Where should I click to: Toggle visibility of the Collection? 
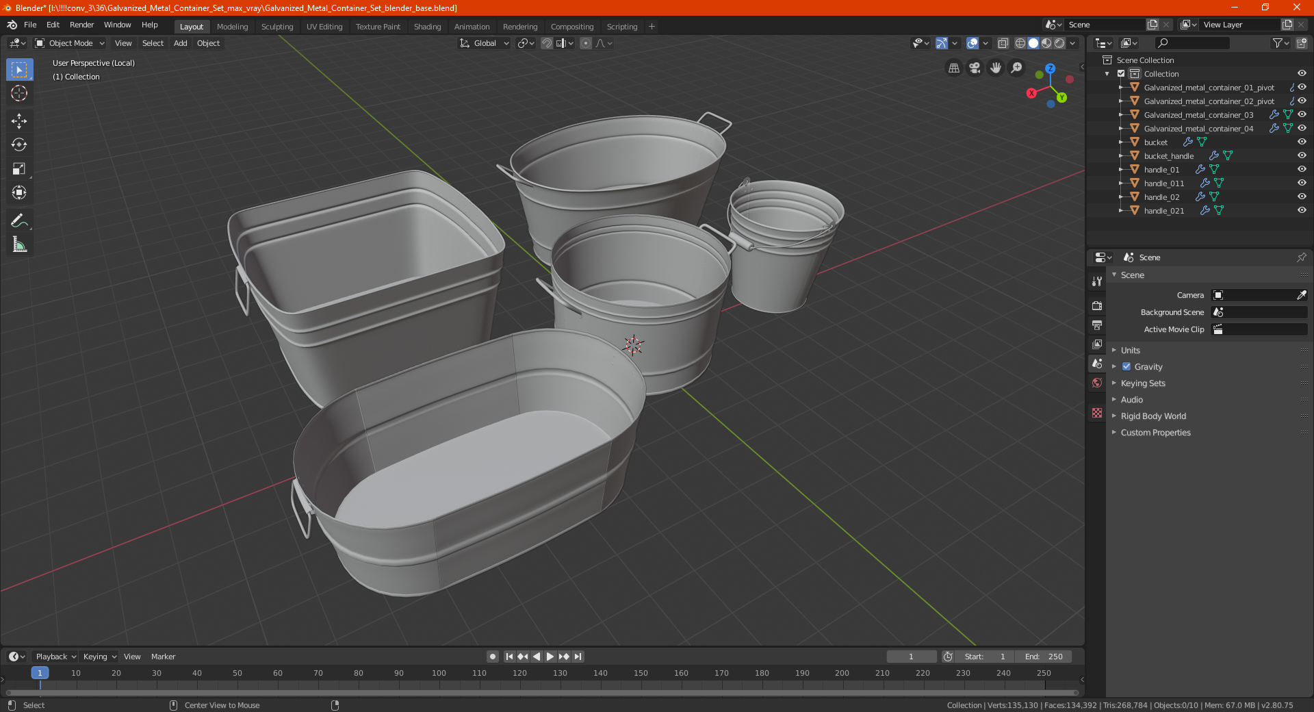coord(1302,73)
